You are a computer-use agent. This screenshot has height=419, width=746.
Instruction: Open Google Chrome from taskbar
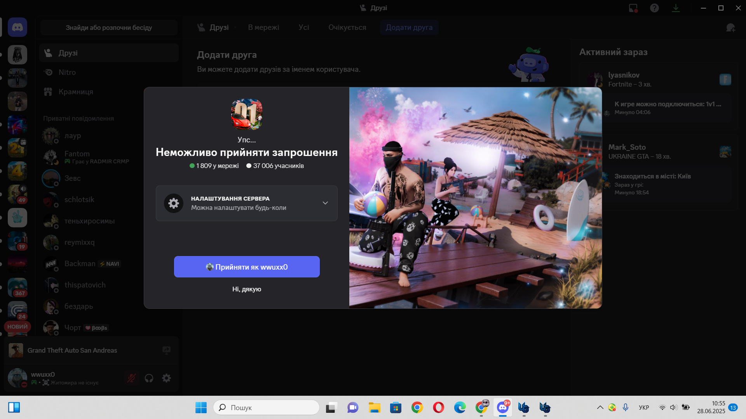click(x=417, y=407)
